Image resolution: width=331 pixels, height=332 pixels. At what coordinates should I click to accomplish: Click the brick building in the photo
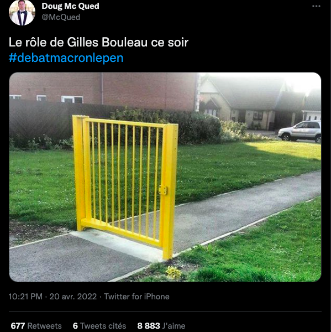(104, 91)
